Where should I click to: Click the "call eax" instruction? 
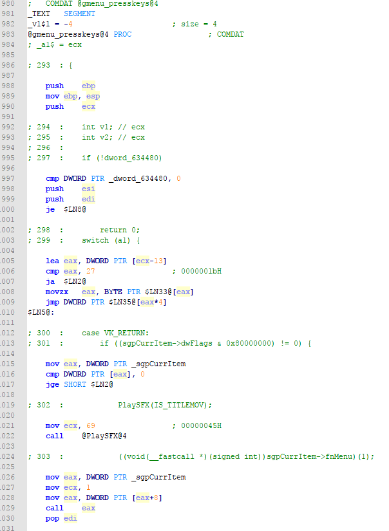click(70, 508)
